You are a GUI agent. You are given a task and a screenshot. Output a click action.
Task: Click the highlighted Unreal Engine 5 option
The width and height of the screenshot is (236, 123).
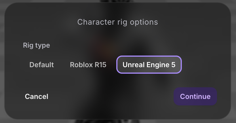click(149, 65)
